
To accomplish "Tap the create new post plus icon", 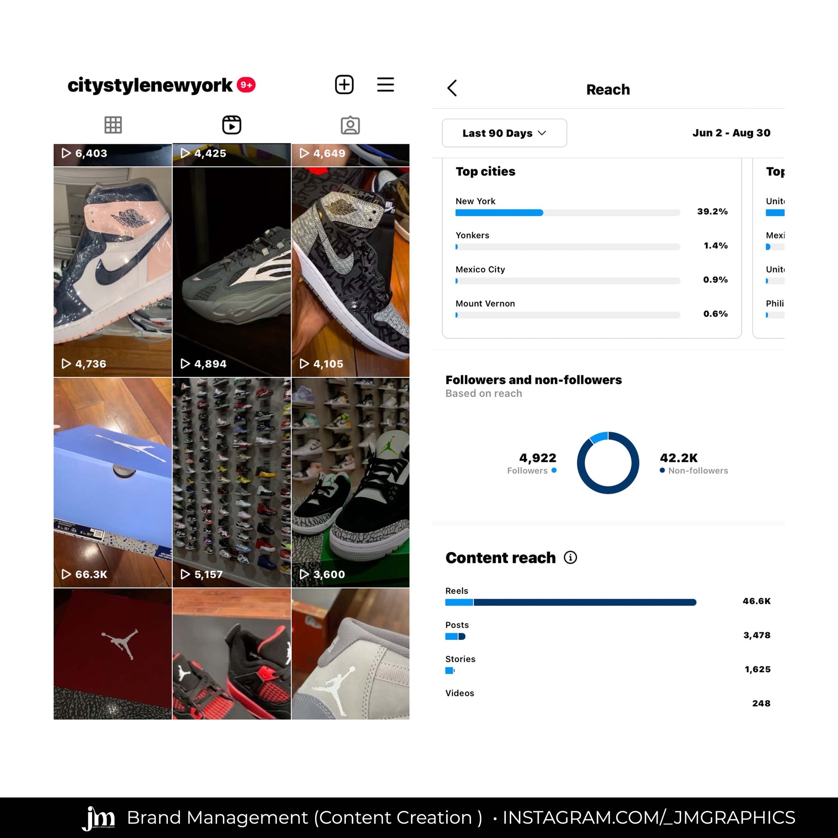I will pyautogui.click(x=344, y=84).
